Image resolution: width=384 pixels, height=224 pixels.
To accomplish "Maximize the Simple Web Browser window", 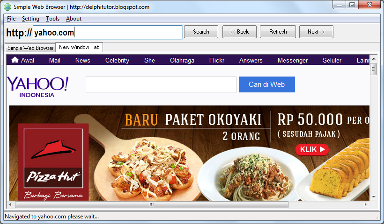I will (x=352, y=5).
